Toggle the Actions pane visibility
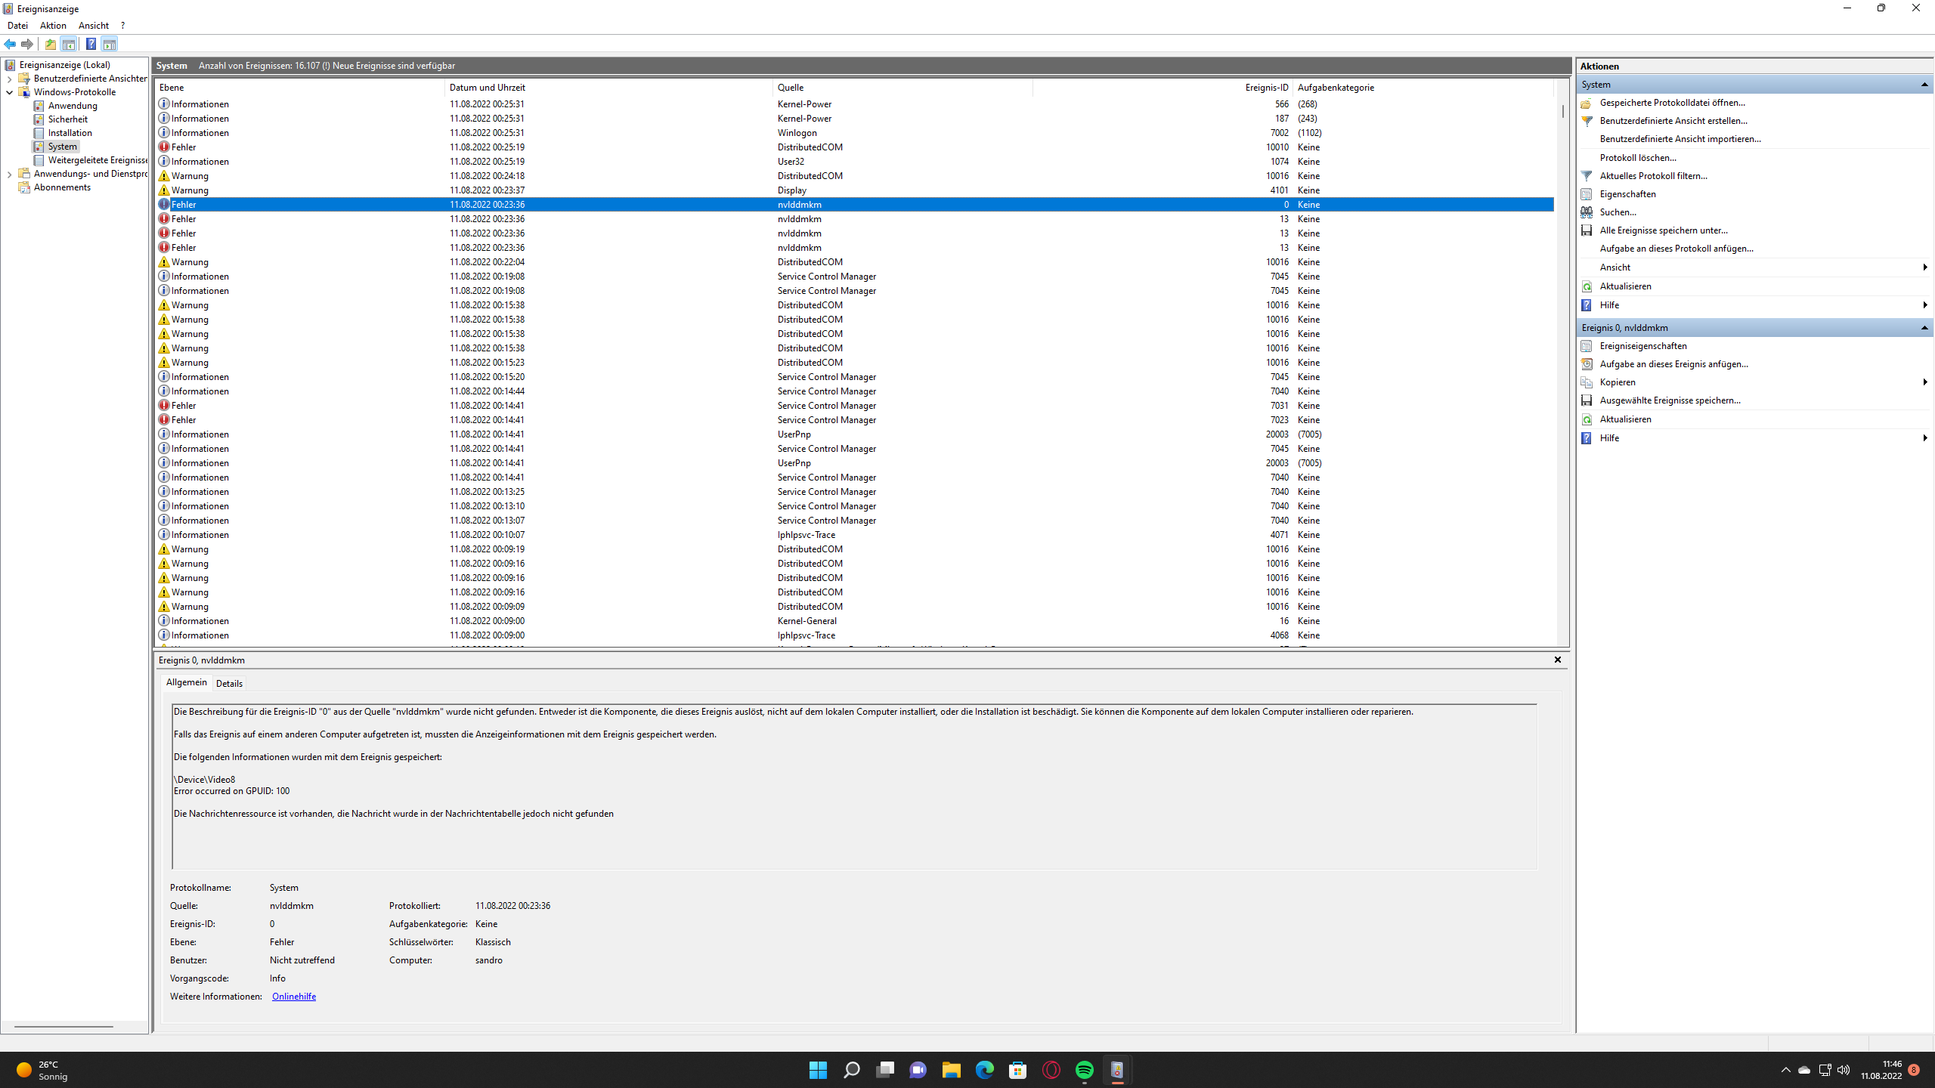The image size is (1935, 1088). point(110,44)
